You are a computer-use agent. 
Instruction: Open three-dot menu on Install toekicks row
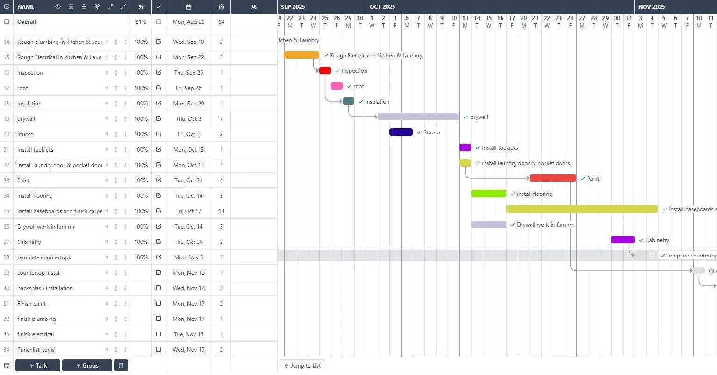pos(125,149)
